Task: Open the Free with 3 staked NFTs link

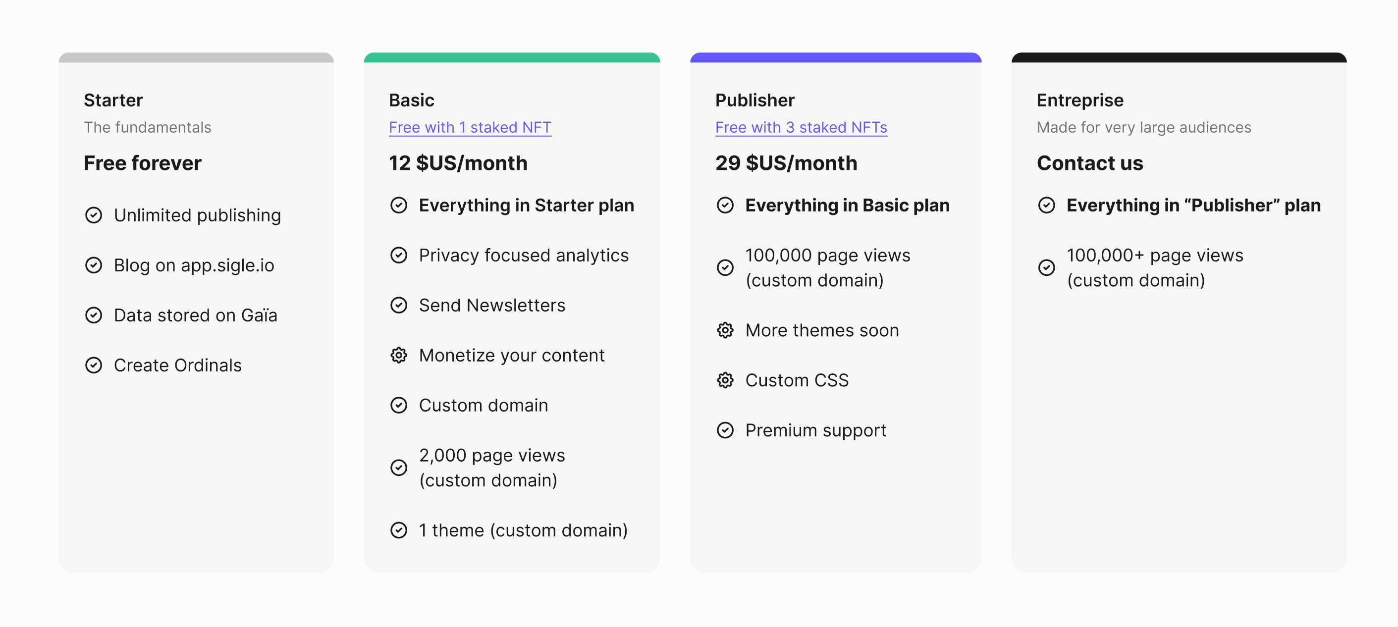Action: [x=801, y=127]
